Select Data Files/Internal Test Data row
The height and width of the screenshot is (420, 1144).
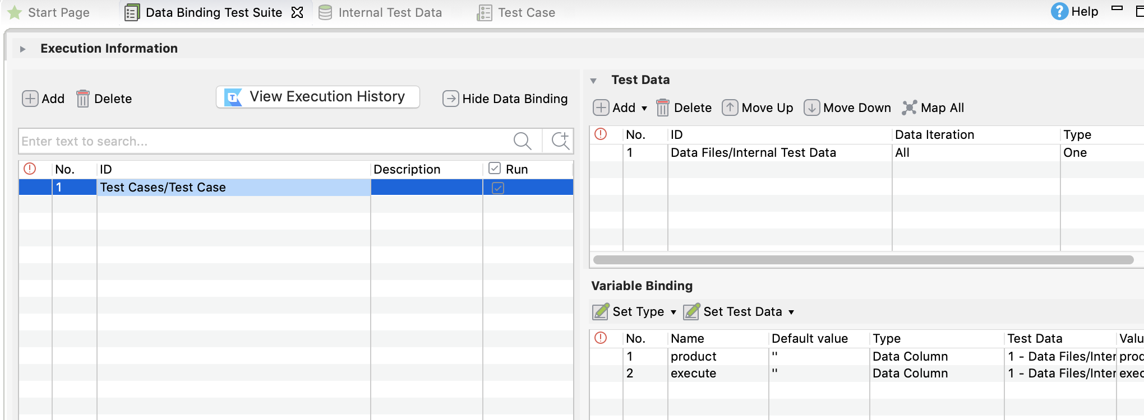867,153
